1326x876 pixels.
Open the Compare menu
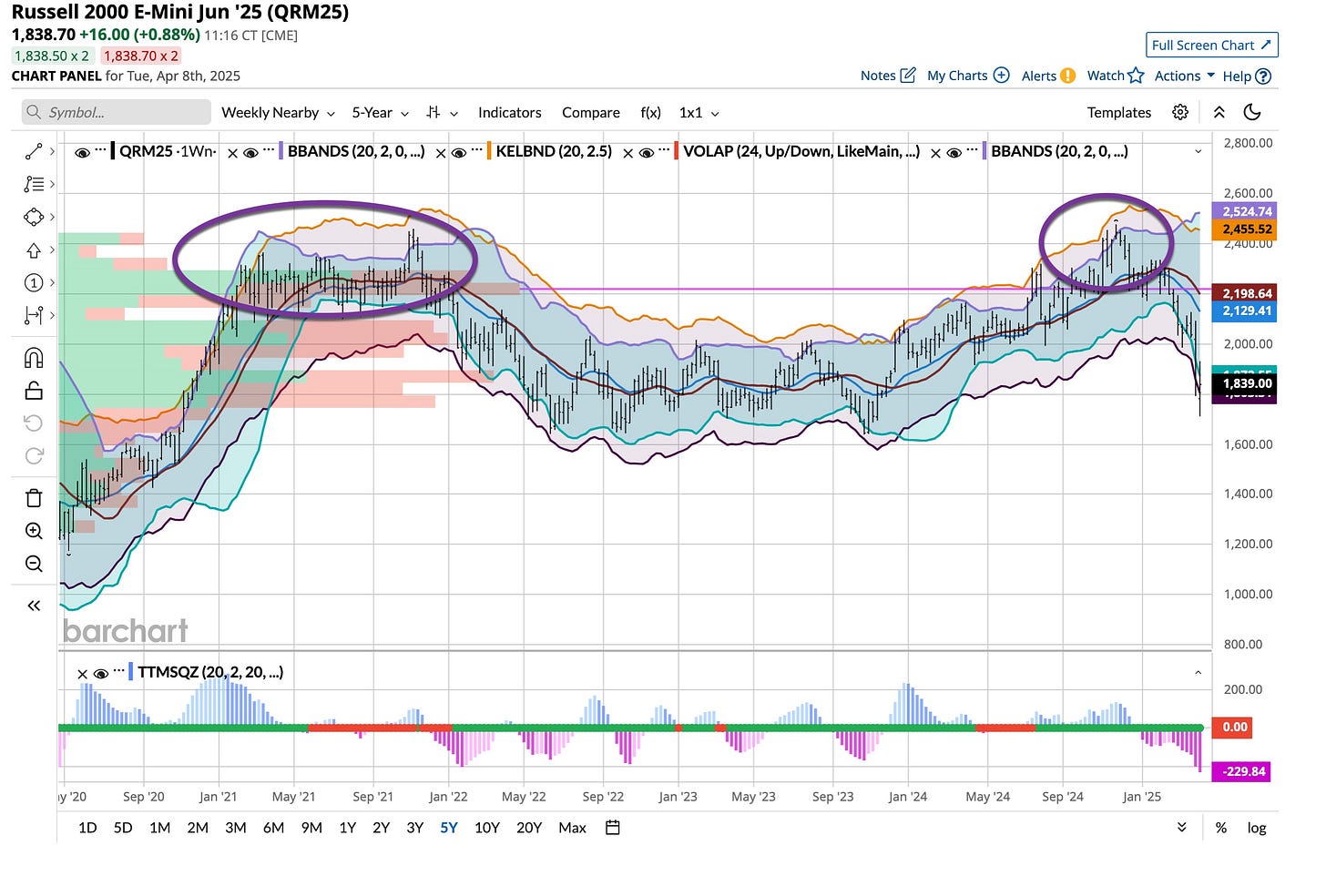pyautogui.click(x=590, y=112)
